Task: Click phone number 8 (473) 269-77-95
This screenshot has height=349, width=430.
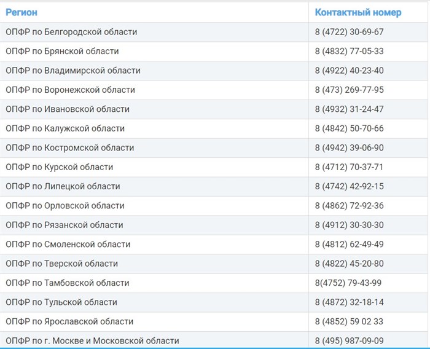Action: point(349,90)
